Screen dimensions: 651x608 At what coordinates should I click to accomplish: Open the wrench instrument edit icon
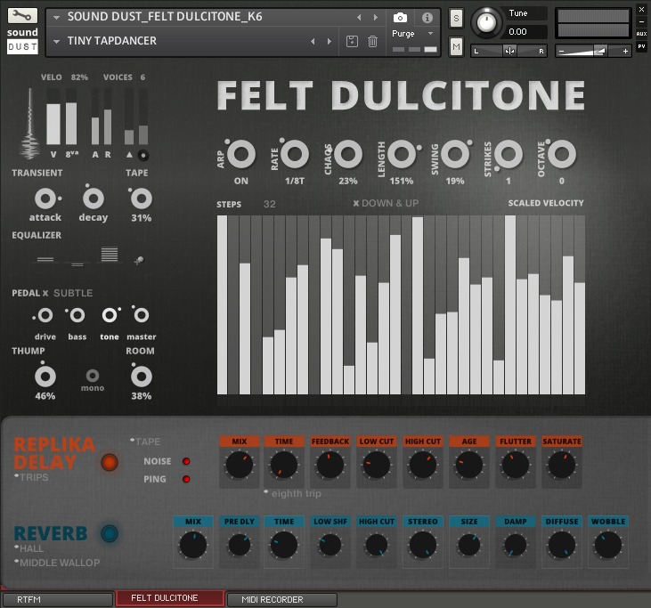point(22,16)
